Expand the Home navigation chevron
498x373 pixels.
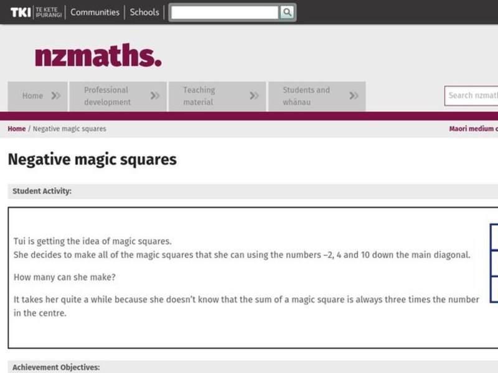[x=55, y=96]
